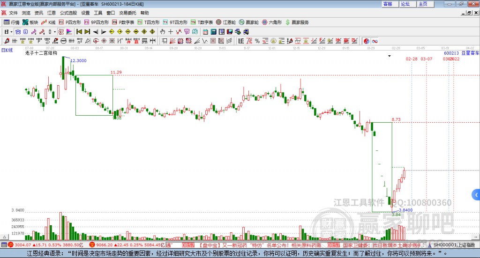This screenshot has height=258, width=480.
Task: Step chart right with black arrow
Action: click(x=104, y=32)
